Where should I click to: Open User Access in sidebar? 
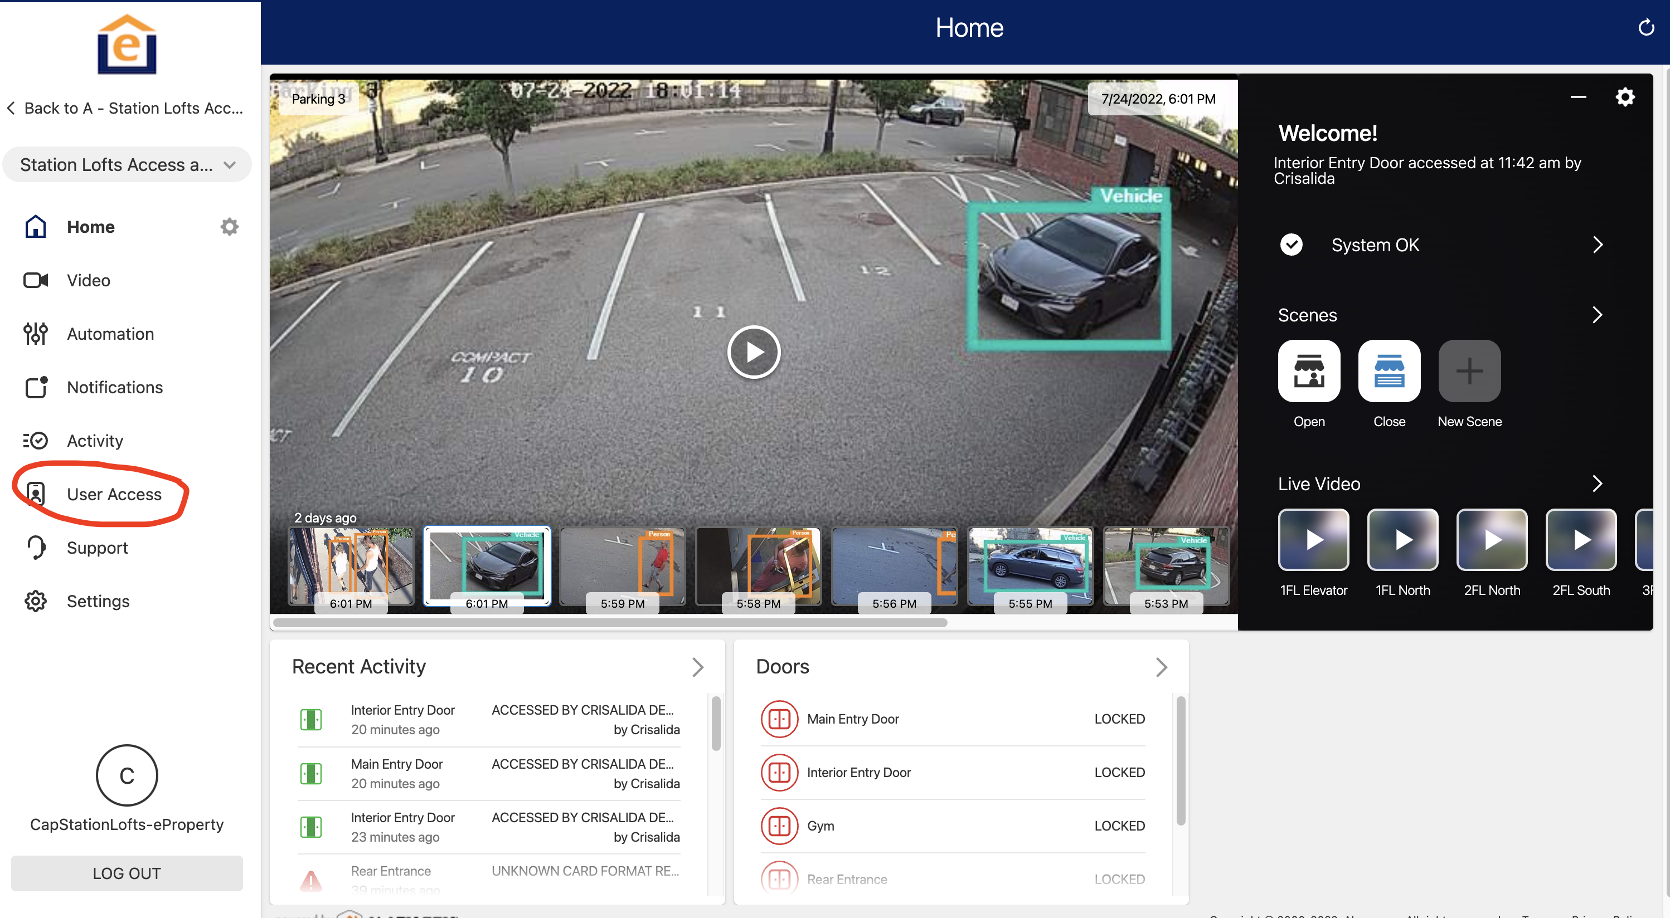114,494
